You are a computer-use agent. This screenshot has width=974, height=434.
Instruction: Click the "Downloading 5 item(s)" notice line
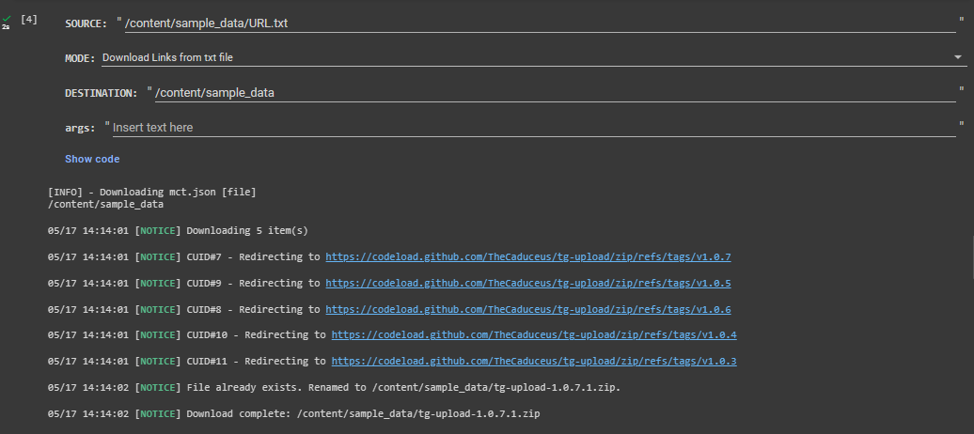tap(179, 230)
